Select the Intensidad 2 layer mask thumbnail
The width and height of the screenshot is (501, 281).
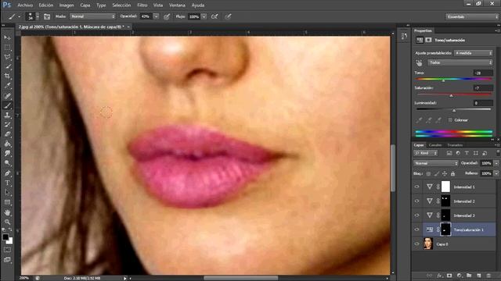[x=445, y=201]
